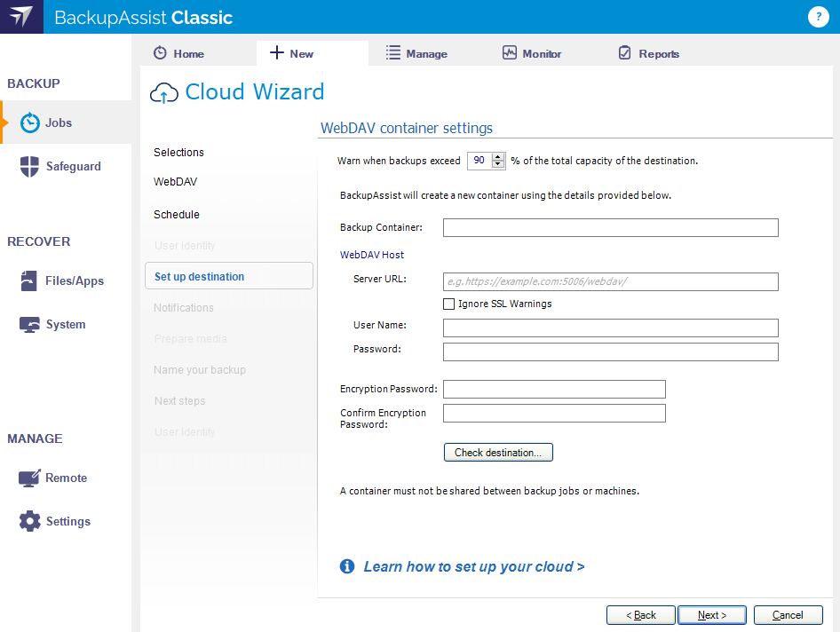Click the Next steps wizard step

[x=180, y=400]
